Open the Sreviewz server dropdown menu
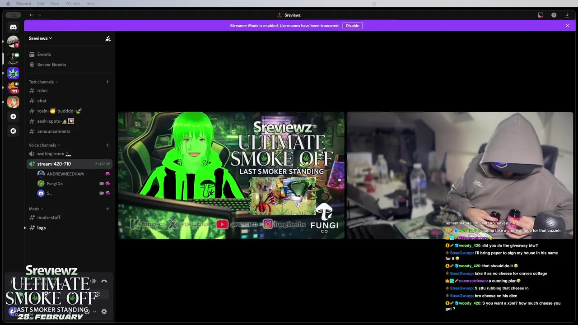The height and width of the screenshot is (325, 578). (41, 38)
